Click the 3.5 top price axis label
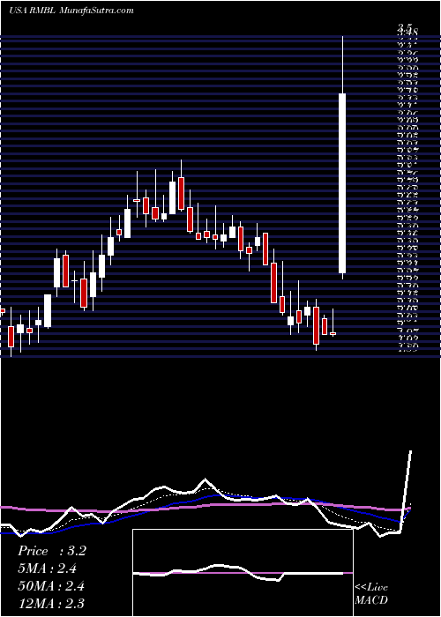The image size is (441, 617). (x=405, y=26)
